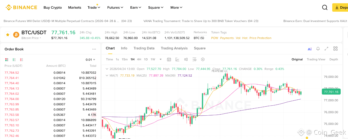Open the Binance home logo
Viewport: 348px width, 139px height.
click(21, 7)
